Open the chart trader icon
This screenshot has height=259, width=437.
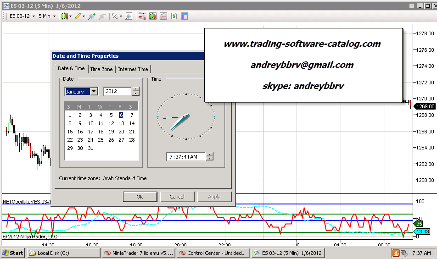pyautogui.click(x=141, y=16)
